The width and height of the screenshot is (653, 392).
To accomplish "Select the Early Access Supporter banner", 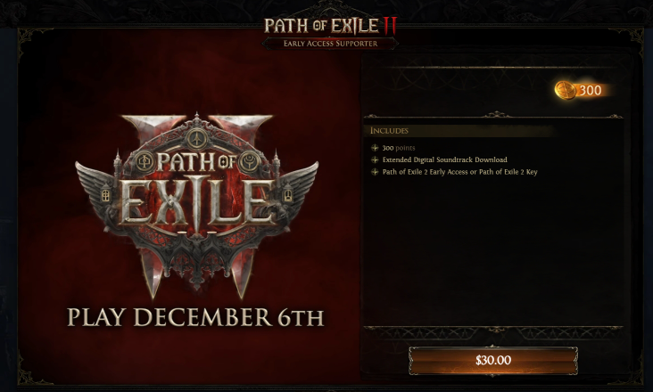I will 330,44.
